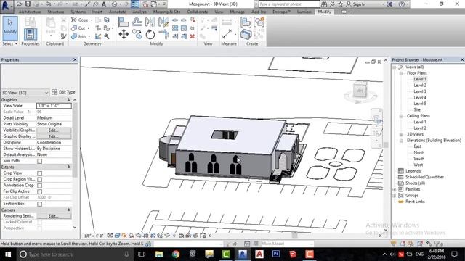Image resolution: width=465 pixels, height=261 pixels.
Task: Open the 3D View type selector dropdown
Action: [25, 92]
